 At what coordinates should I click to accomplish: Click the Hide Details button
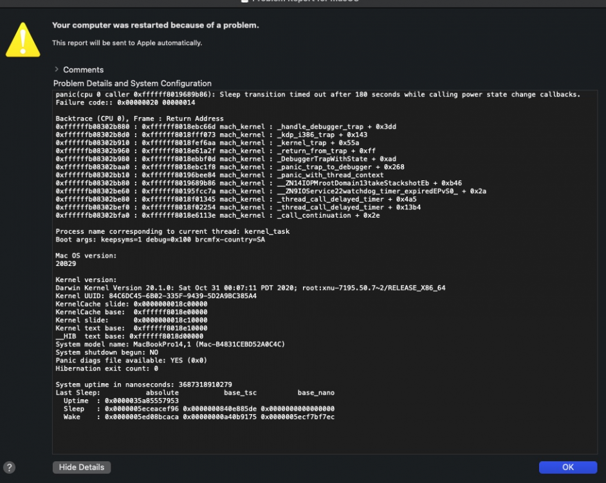tap(82, 467)
